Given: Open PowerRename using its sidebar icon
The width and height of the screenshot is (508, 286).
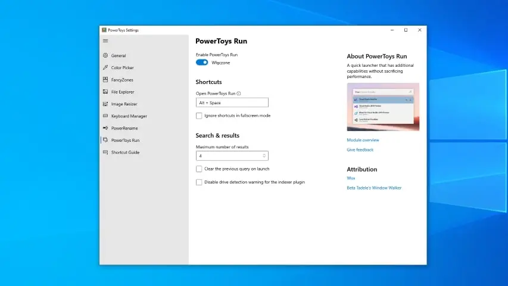Looking at the screenshot, I should point(105,128).
